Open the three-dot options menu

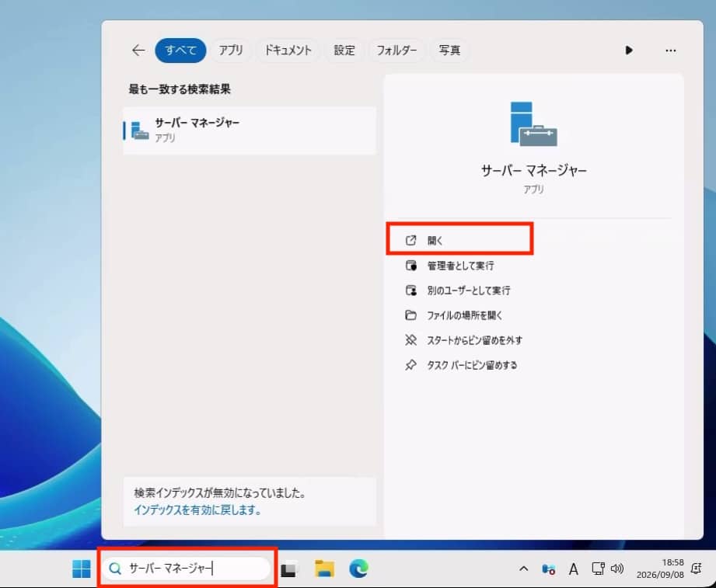[x=670, y=50]
